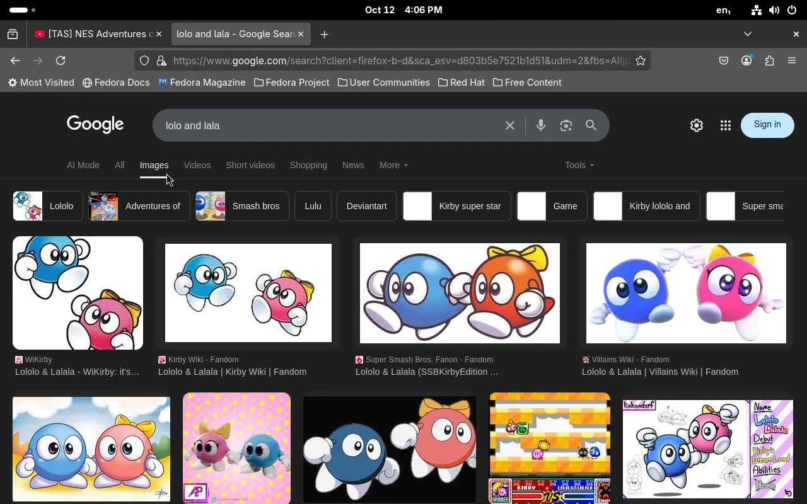Screen dimensions: 807x504
Task: Open the clock and calendar in top bar
Action: pyautogui.click(x=403, y=10)
